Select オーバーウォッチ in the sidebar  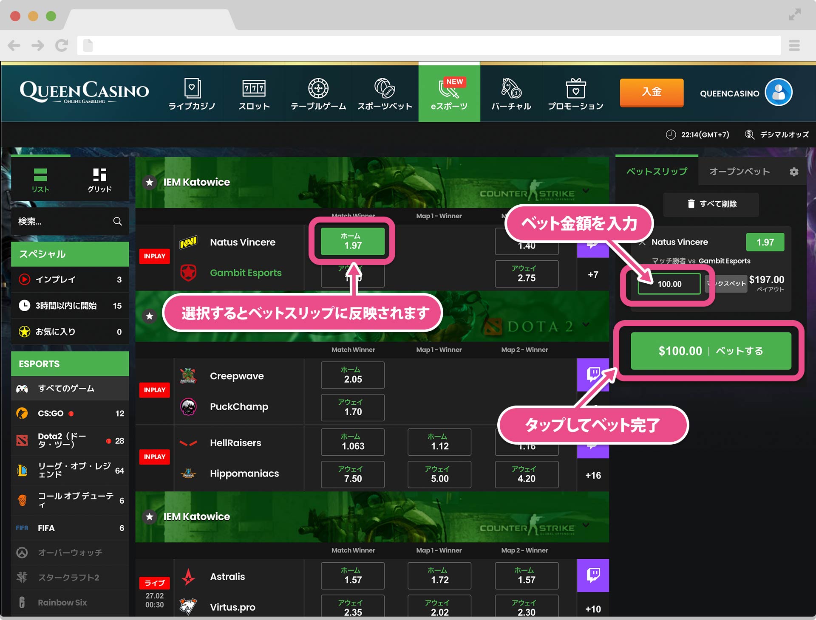(70, 552)
